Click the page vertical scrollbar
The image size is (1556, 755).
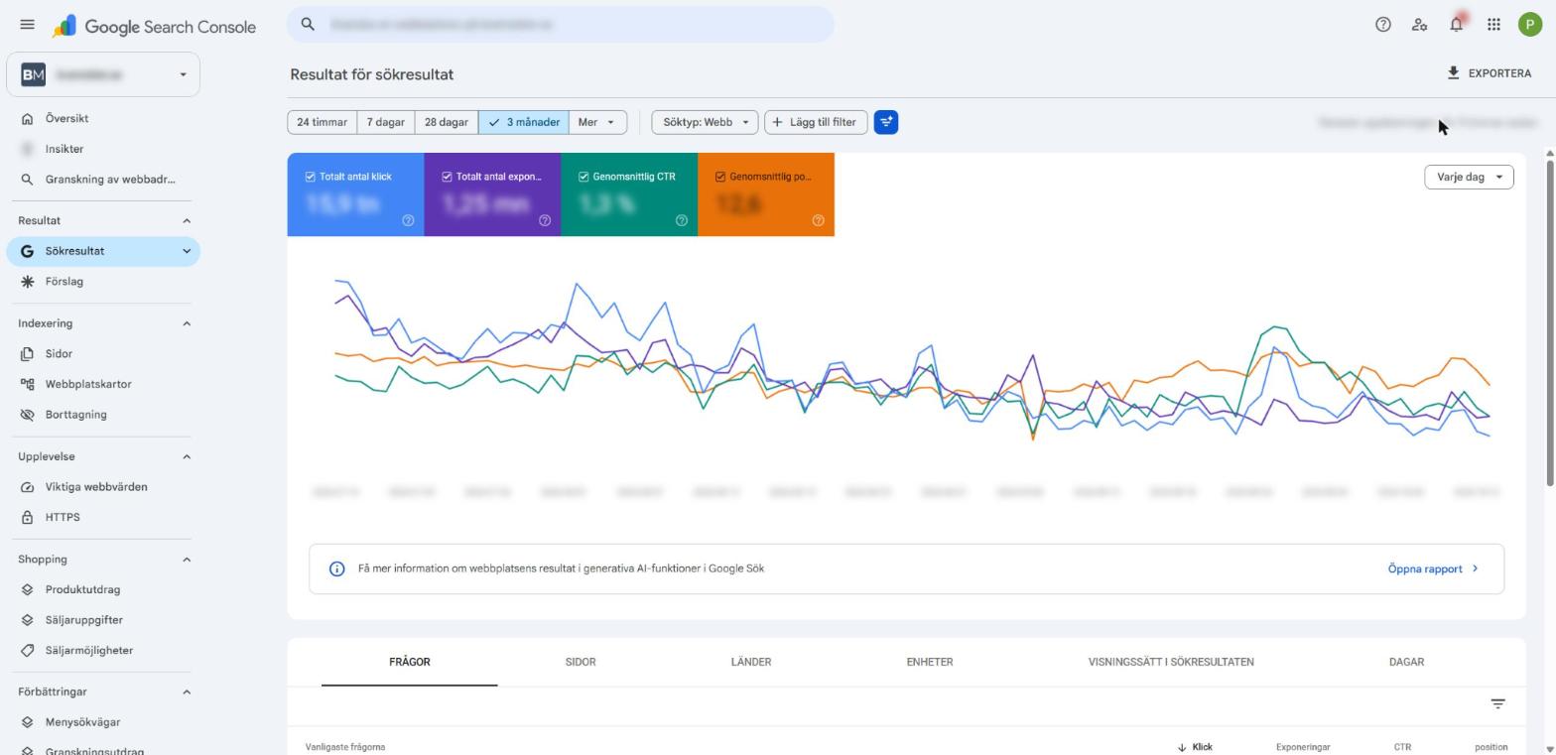click(1550, 322)
